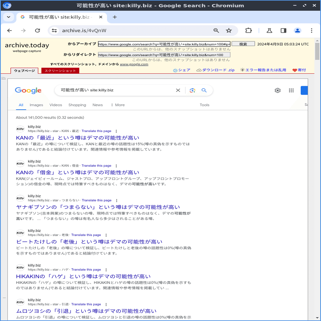Switch to Images results tab
This screenshot has height=321, width=321.
click(36, 105)
